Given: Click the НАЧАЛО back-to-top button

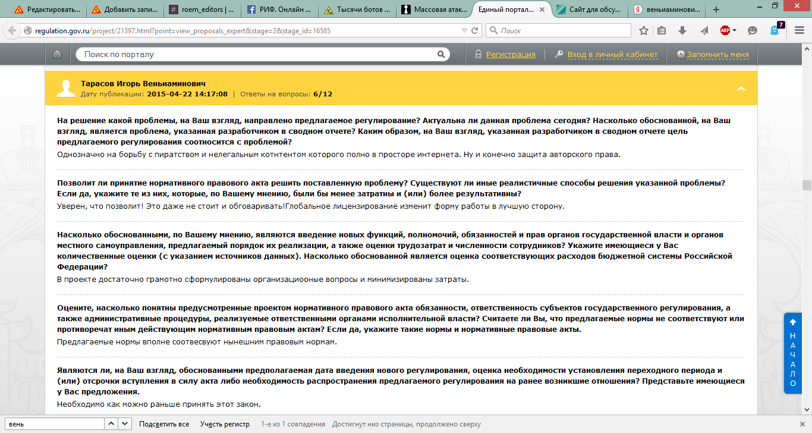Looking at the screenshot, I should (792, 353).
